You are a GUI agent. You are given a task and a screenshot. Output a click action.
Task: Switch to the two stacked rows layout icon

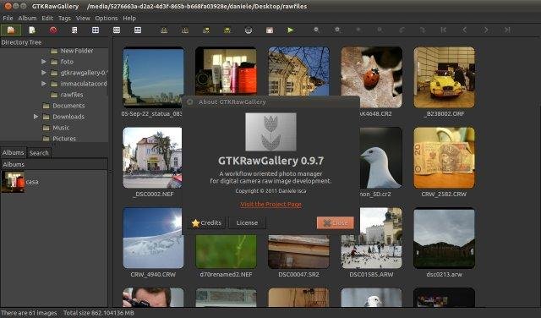click(117, 30)
